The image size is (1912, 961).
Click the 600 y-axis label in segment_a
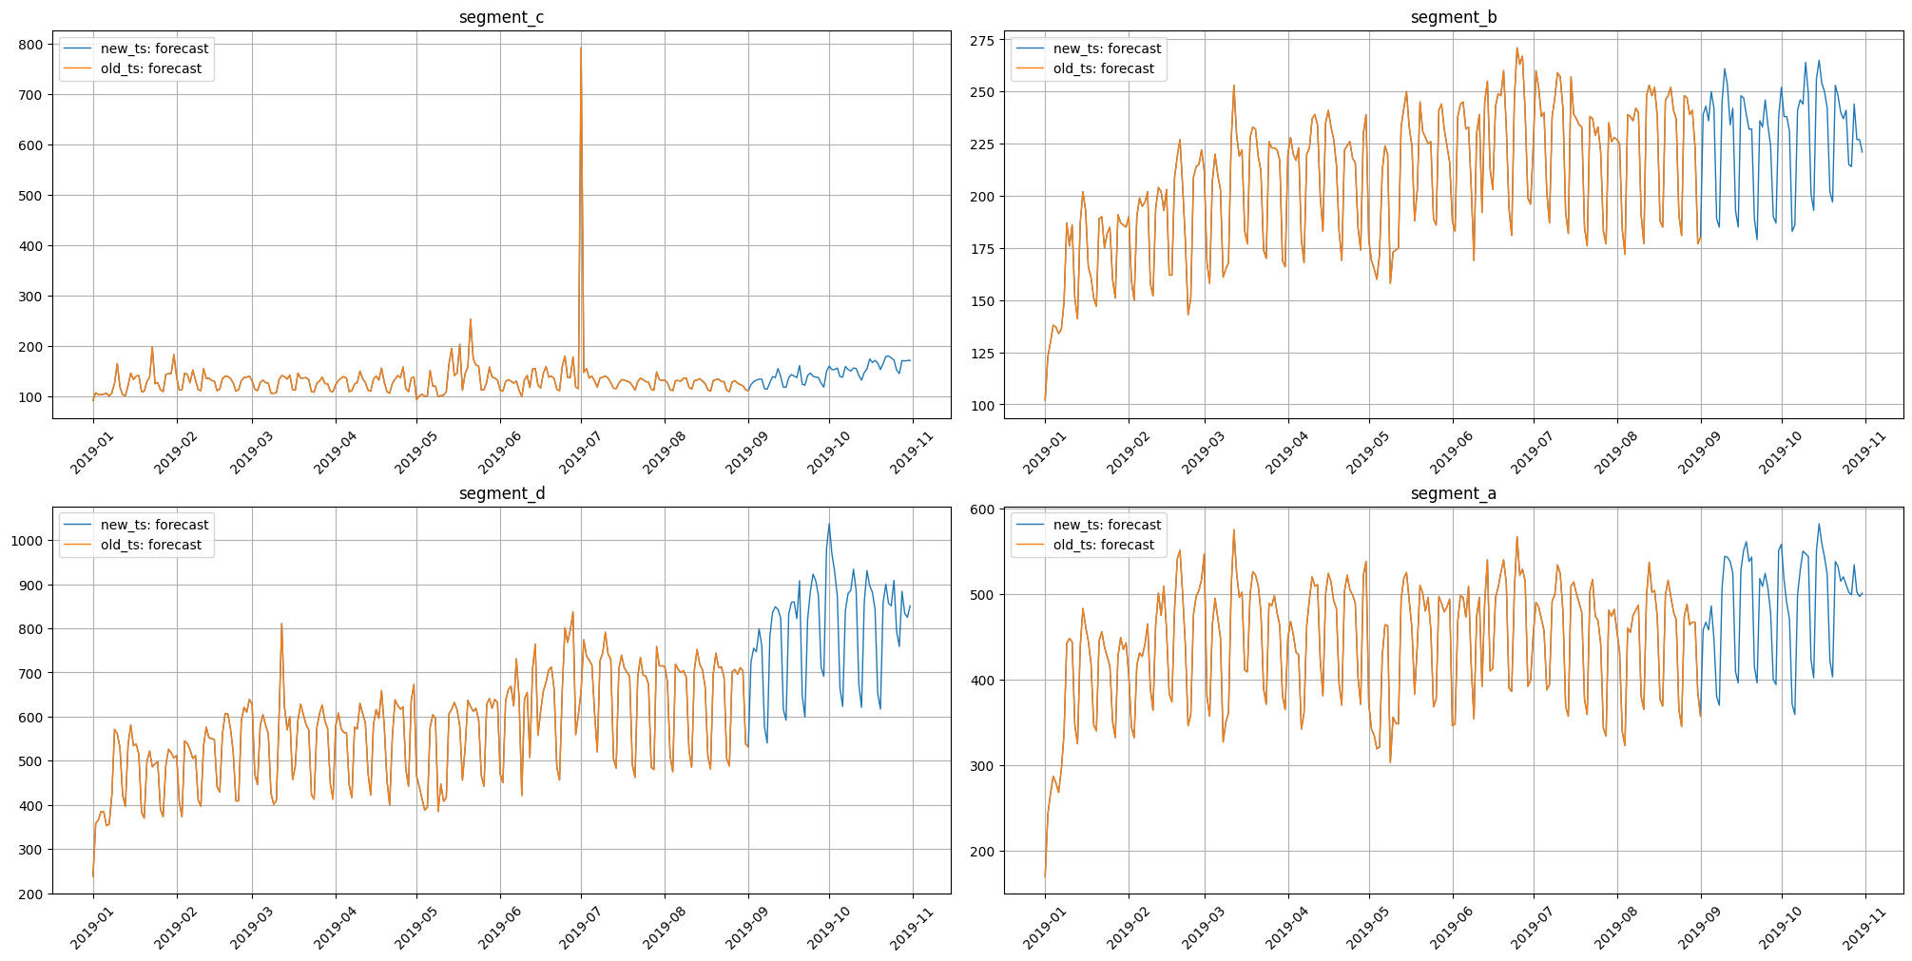pyautogui.click(x=982, y=509)
